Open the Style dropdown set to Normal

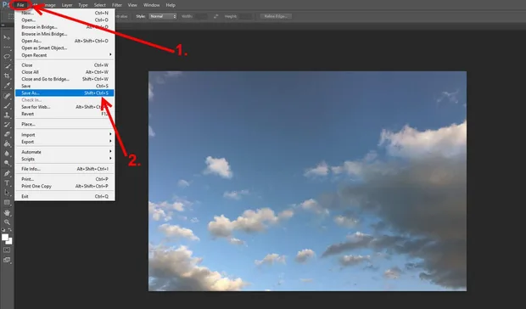163,16
